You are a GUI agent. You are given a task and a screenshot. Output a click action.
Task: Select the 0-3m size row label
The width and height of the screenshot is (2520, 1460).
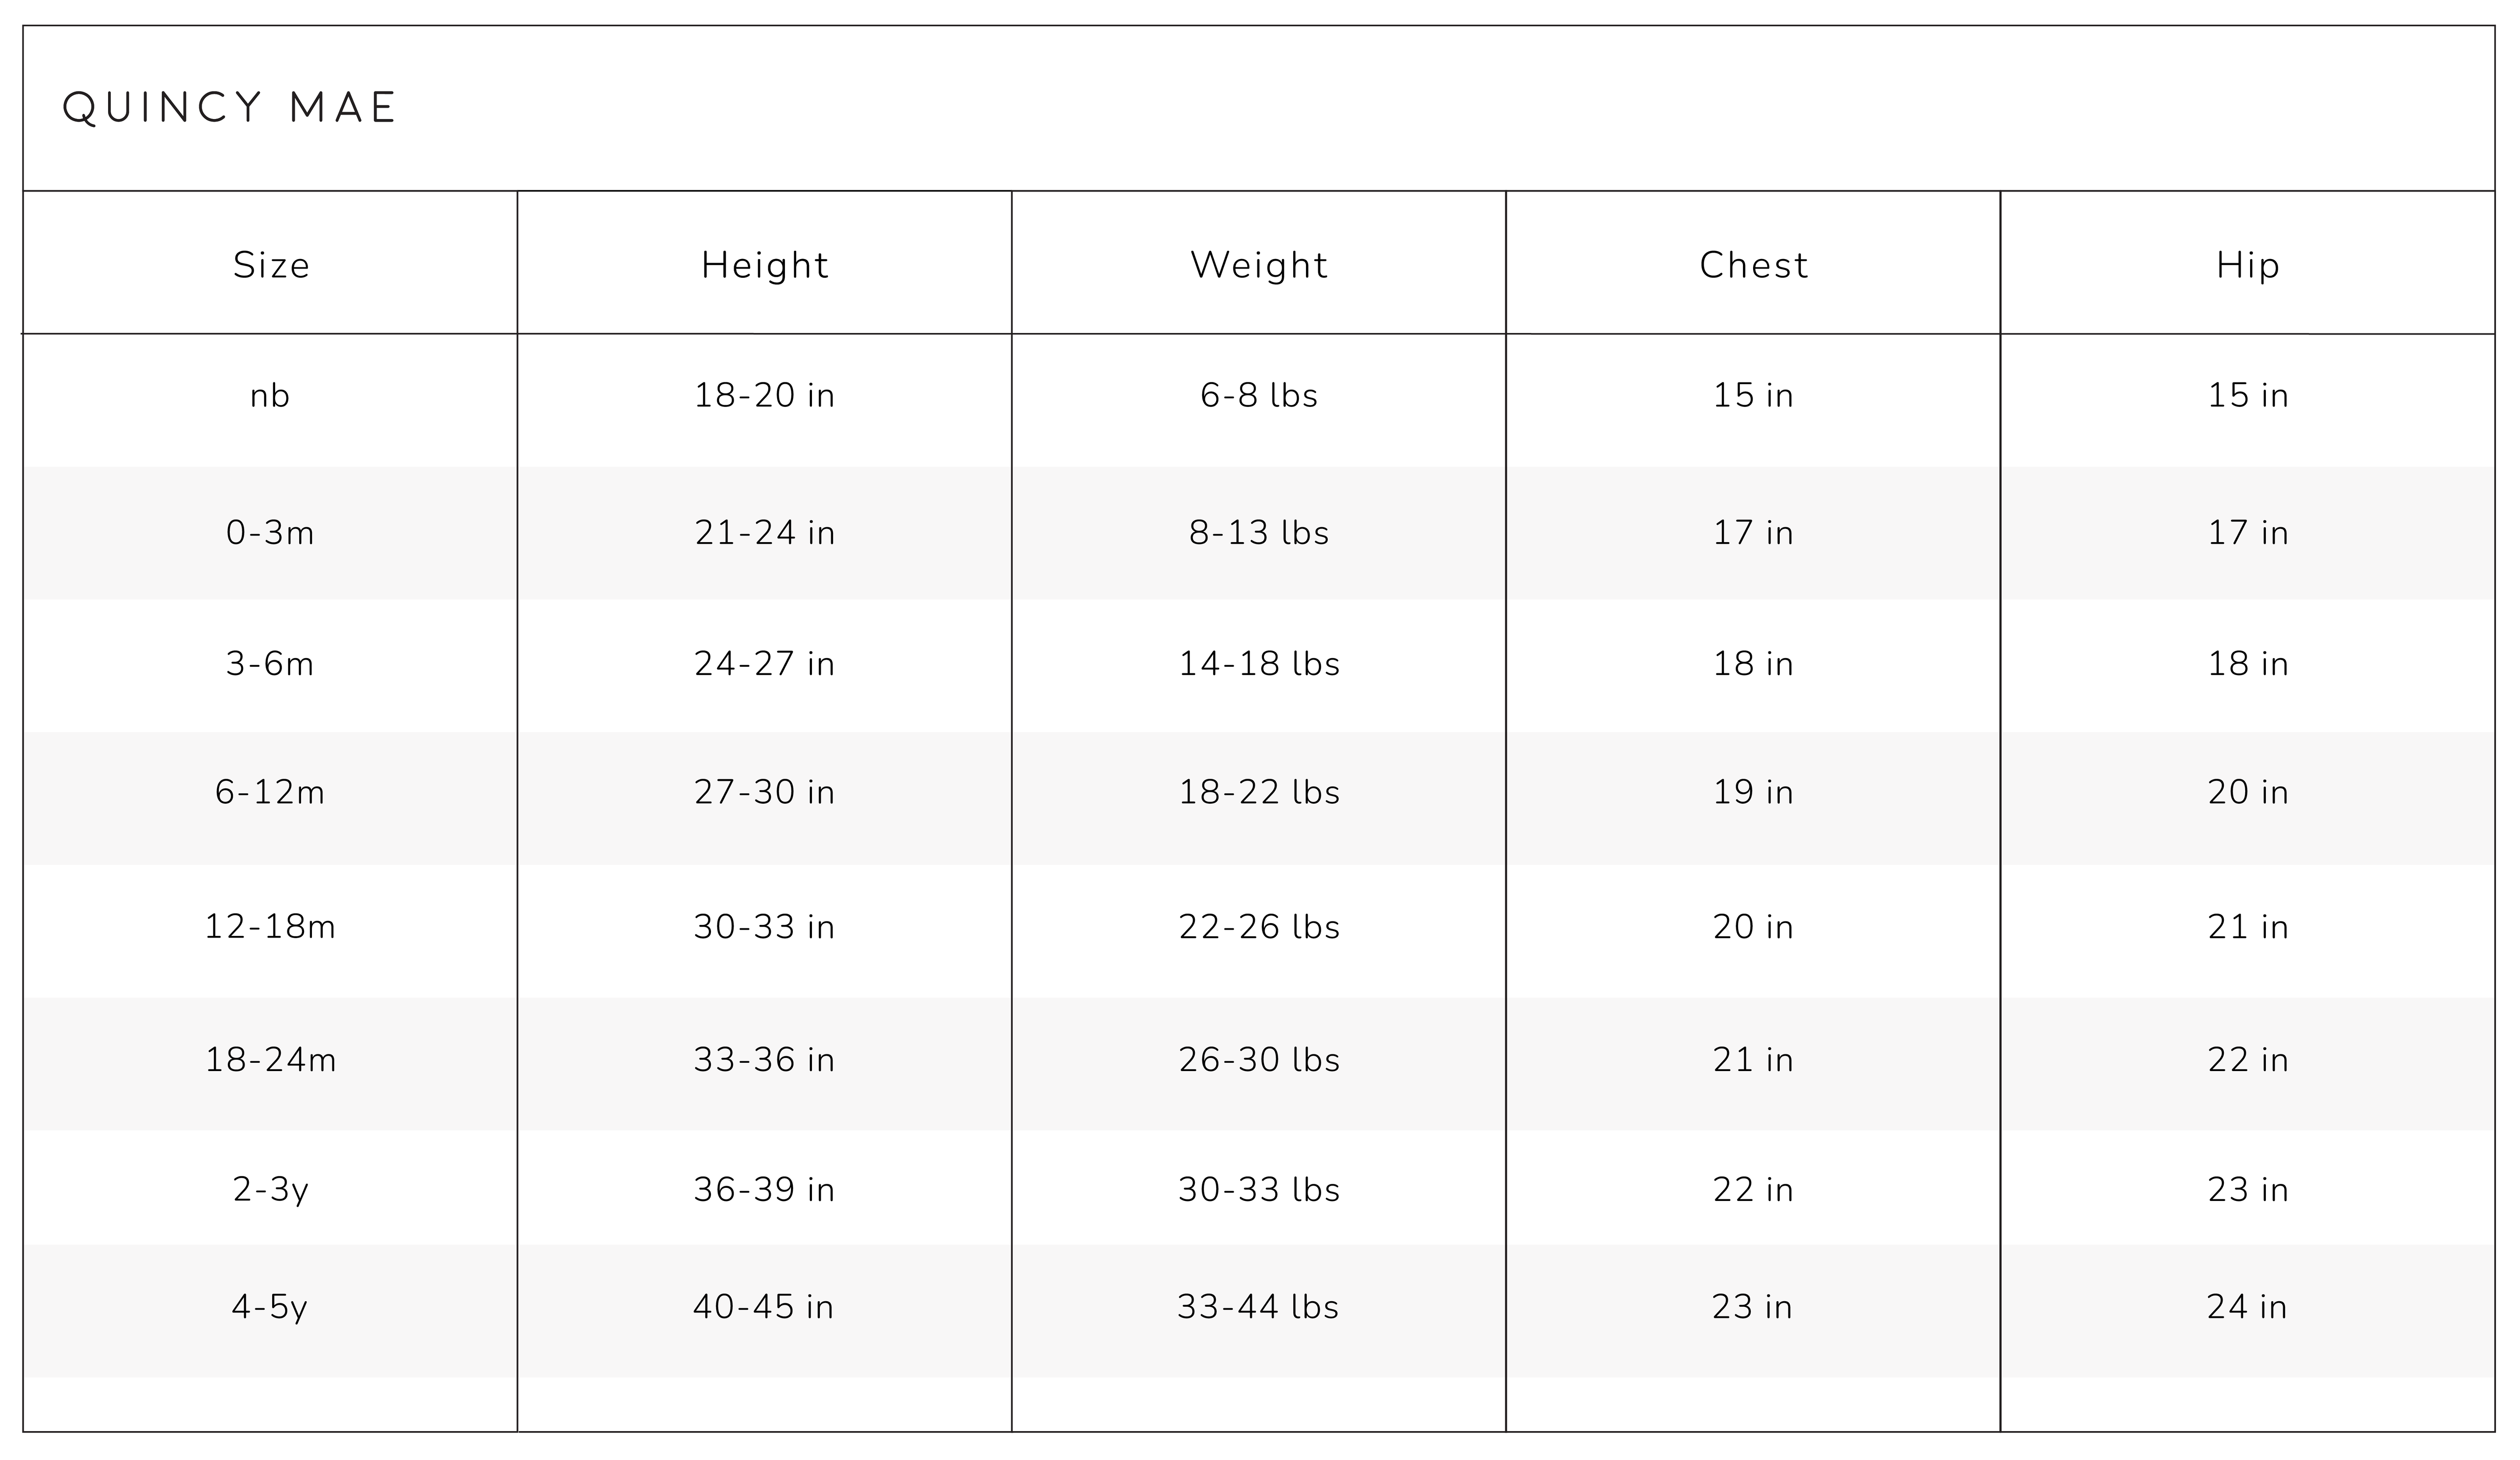tap(270, 533)
